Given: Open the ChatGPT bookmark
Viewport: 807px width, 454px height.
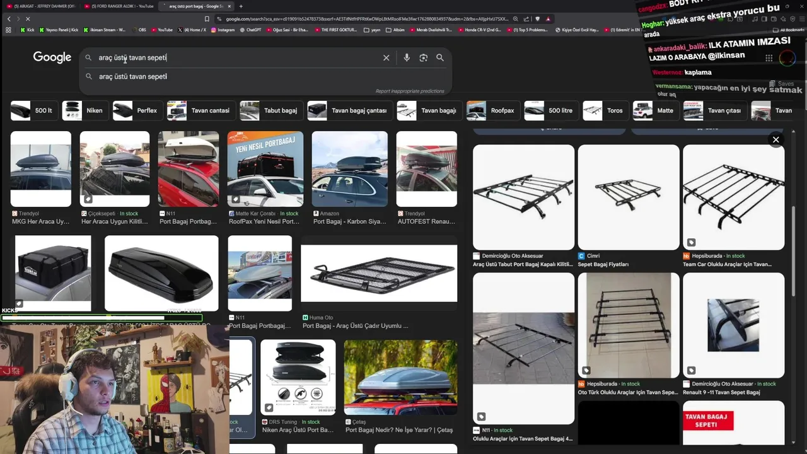Looking at the screenshot, I should coord(250,30).
